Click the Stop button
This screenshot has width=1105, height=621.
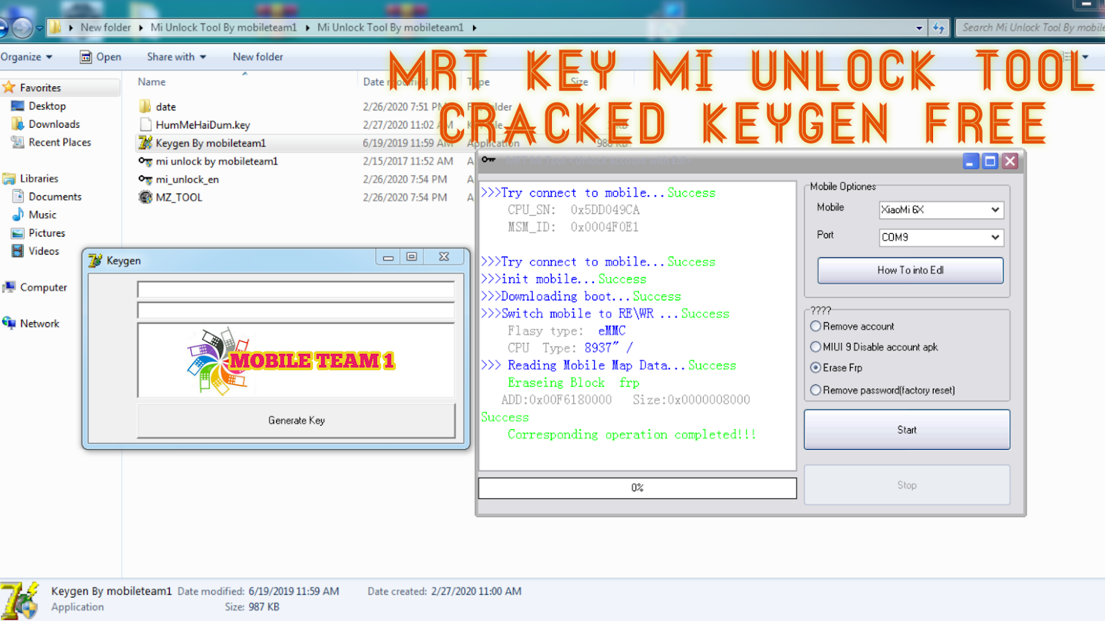coord(907,485)
